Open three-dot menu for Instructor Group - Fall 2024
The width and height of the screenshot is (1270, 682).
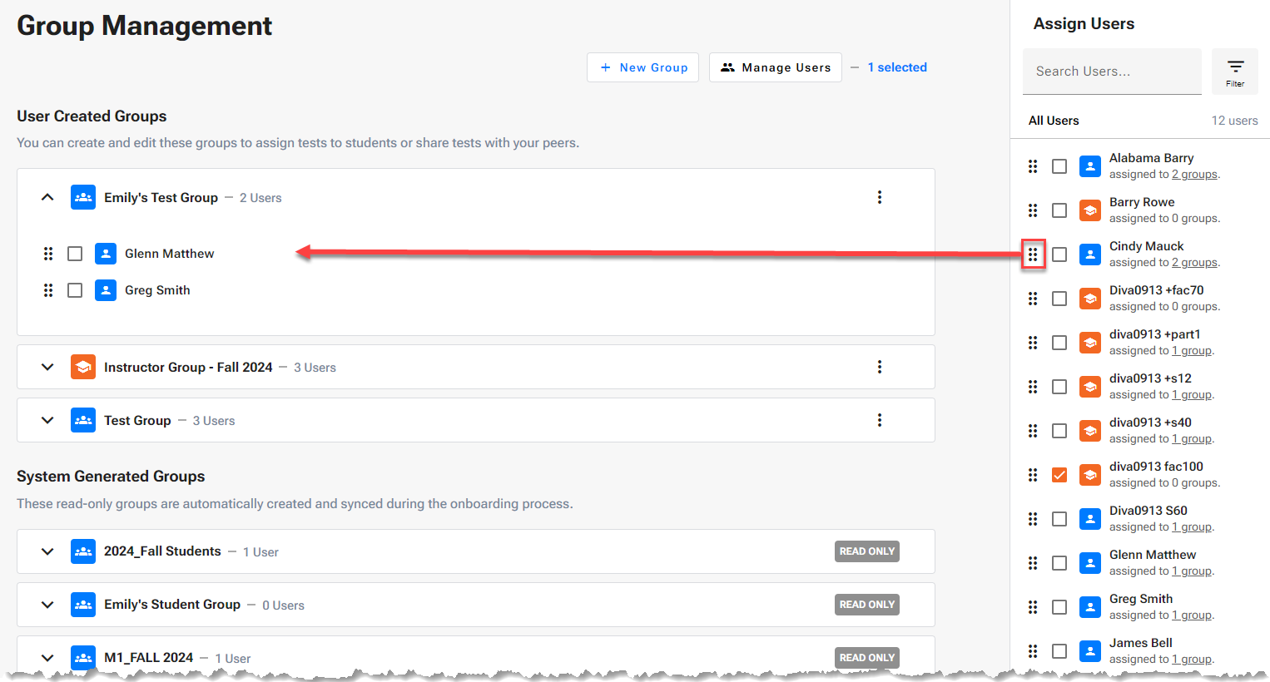pos(880,367)
